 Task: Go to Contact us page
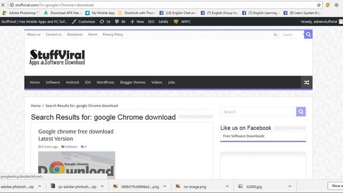tap(54, 34)
